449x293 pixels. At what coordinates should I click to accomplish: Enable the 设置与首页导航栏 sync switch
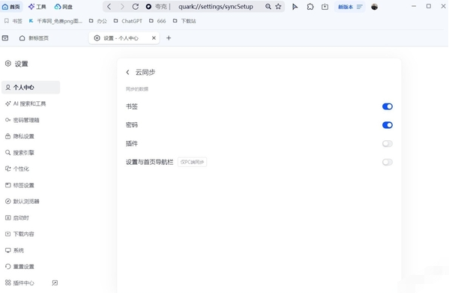tap(387, 163)
